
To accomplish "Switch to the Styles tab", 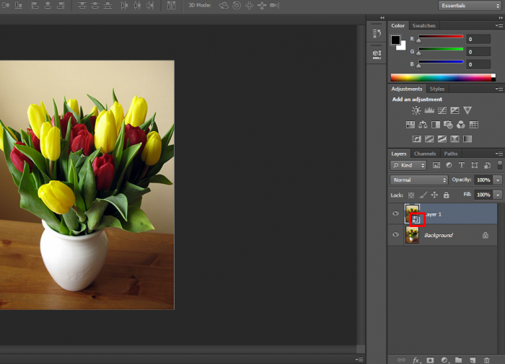I will click(437, 89).
